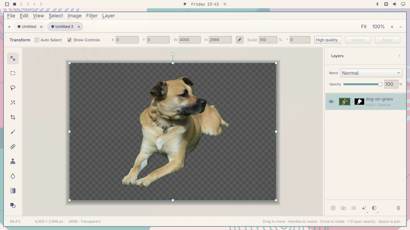Viewport: 410px width, 230px height.
Task: Open the layer effects sparkle icon
Action: point(364,208)
